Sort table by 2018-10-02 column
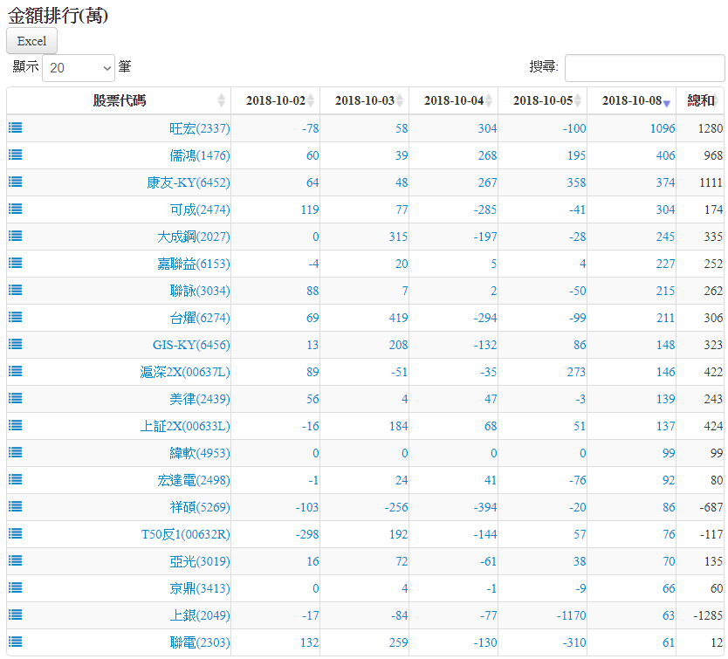The width and height of the screenshot is (728, 659). [275, 100]
